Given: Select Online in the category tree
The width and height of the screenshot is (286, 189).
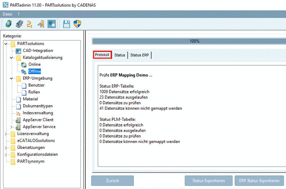Looking at the screenshot, I should (x=34, y=64).
